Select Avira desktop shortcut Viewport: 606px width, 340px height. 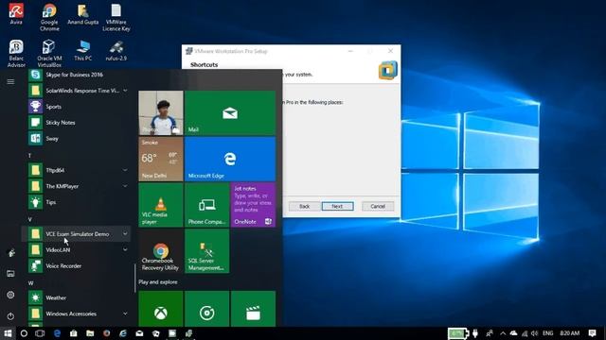pos(16,14)
